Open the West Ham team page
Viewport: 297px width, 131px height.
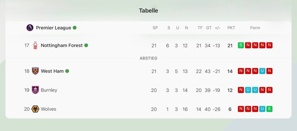click(x=52, y=71)
